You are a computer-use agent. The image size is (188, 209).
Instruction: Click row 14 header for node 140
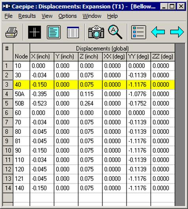tap(8, 188)
